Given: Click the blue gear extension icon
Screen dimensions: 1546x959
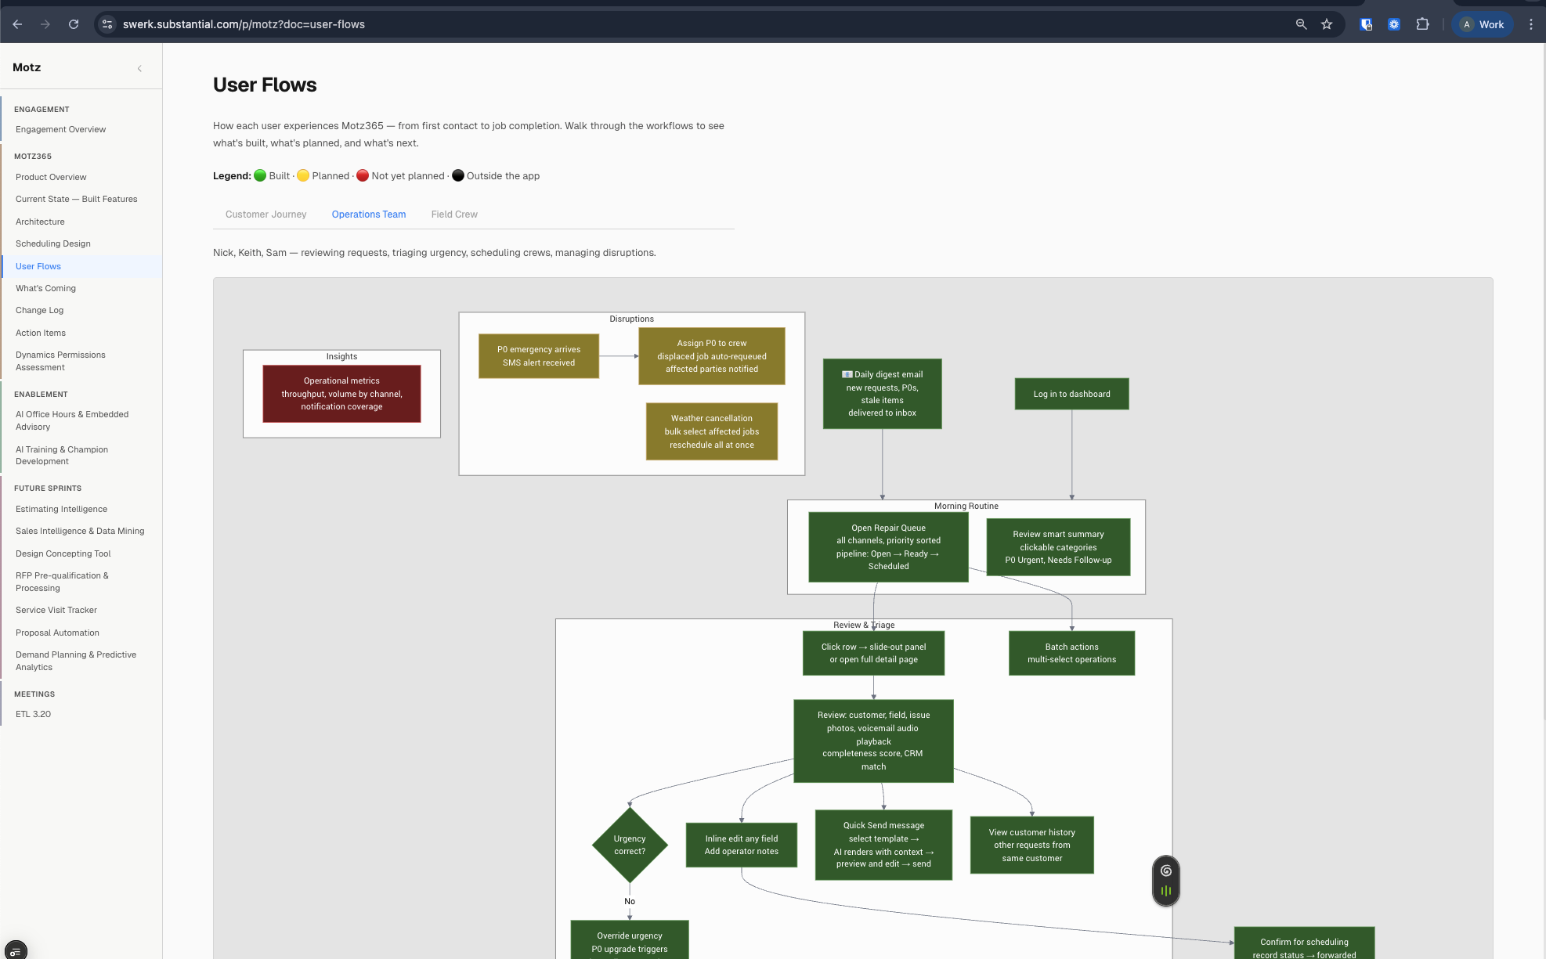Looking at the screenshot, I should tap(1394, 24).
